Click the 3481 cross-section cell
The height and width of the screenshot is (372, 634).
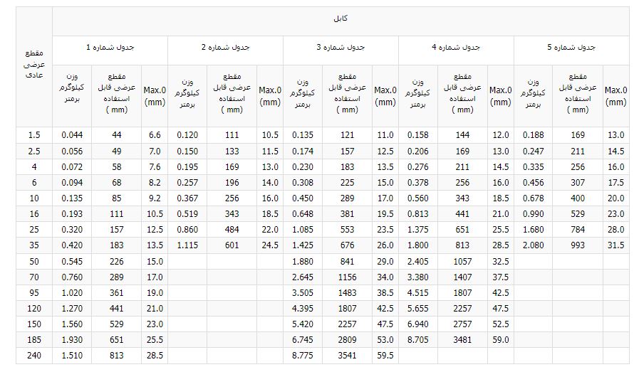462,340
